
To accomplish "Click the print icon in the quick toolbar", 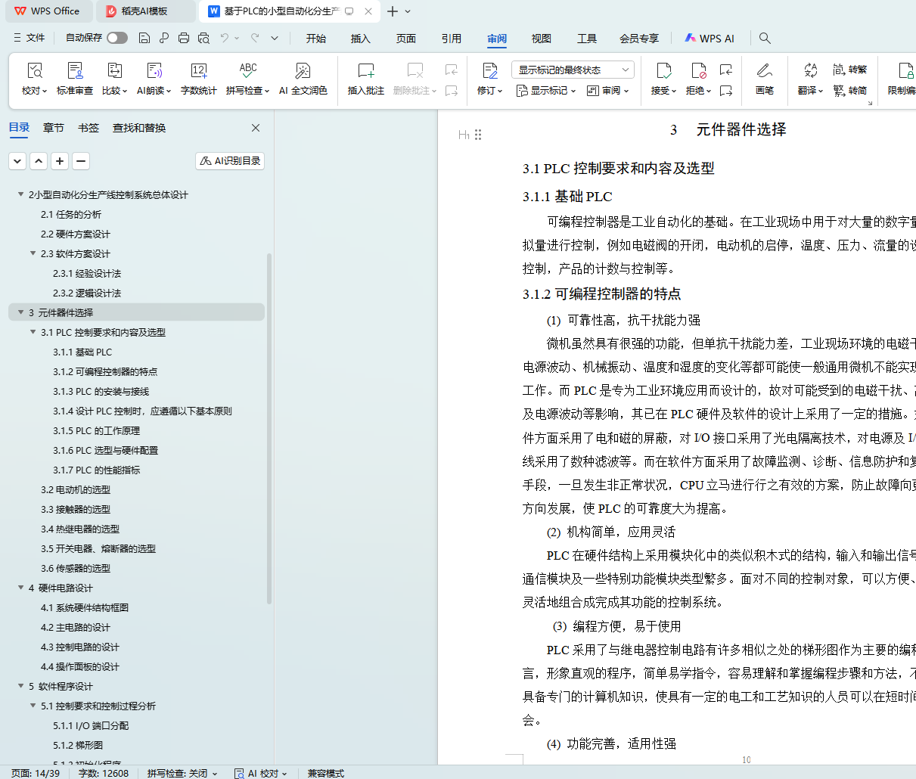I will click(x=184, y=38).
